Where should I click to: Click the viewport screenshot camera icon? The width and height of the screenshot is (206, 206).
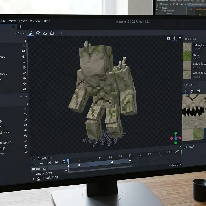(168, 38)
